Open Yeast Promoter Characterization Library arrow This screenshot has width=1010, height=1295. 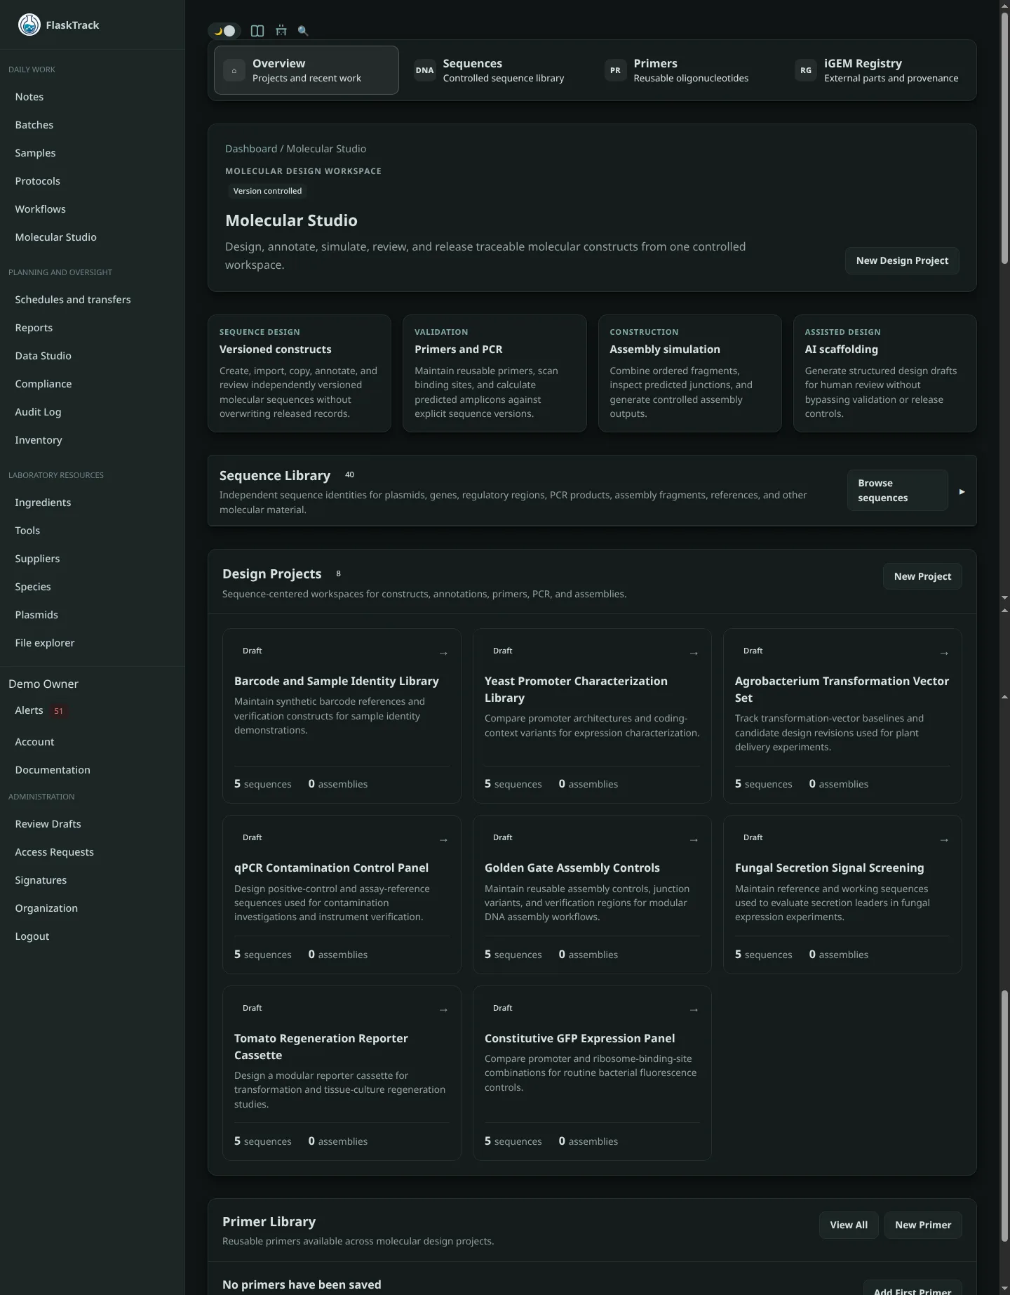pos(694,653)
